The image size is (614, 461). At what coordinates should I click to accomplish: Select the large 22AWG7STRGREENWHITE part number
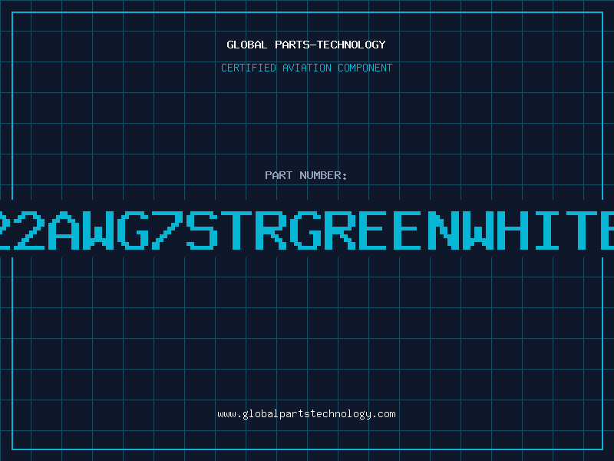click(307, 230)
